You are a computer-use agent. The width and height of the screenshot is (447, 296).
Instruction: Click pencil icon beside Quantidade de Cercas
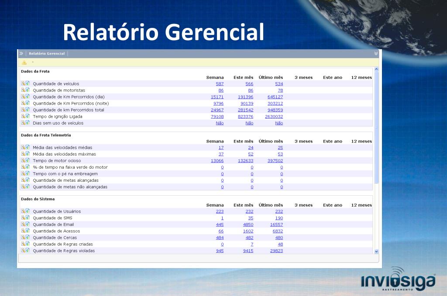point(23,237)
